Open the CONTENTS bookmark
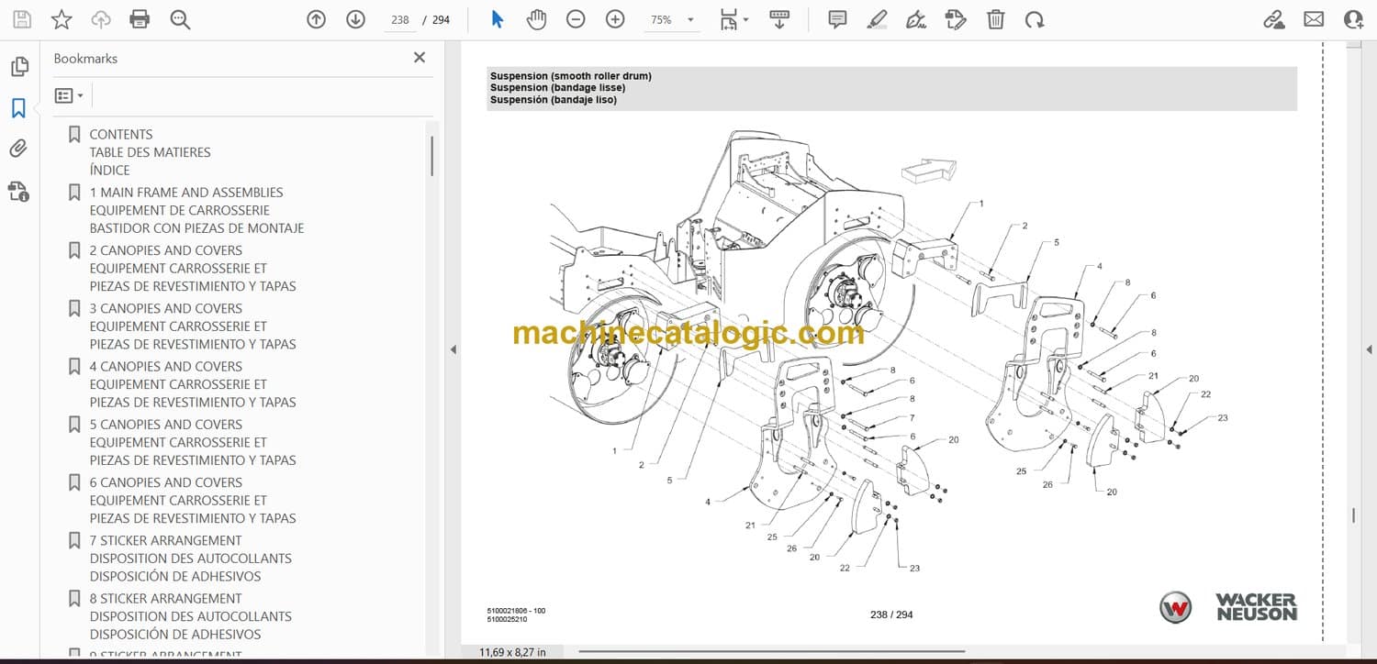 click(150, 152)
